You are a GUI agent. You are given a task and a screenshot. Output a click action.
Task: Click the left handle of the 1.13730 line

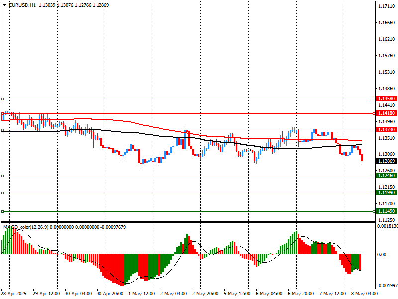coord(2,130)
